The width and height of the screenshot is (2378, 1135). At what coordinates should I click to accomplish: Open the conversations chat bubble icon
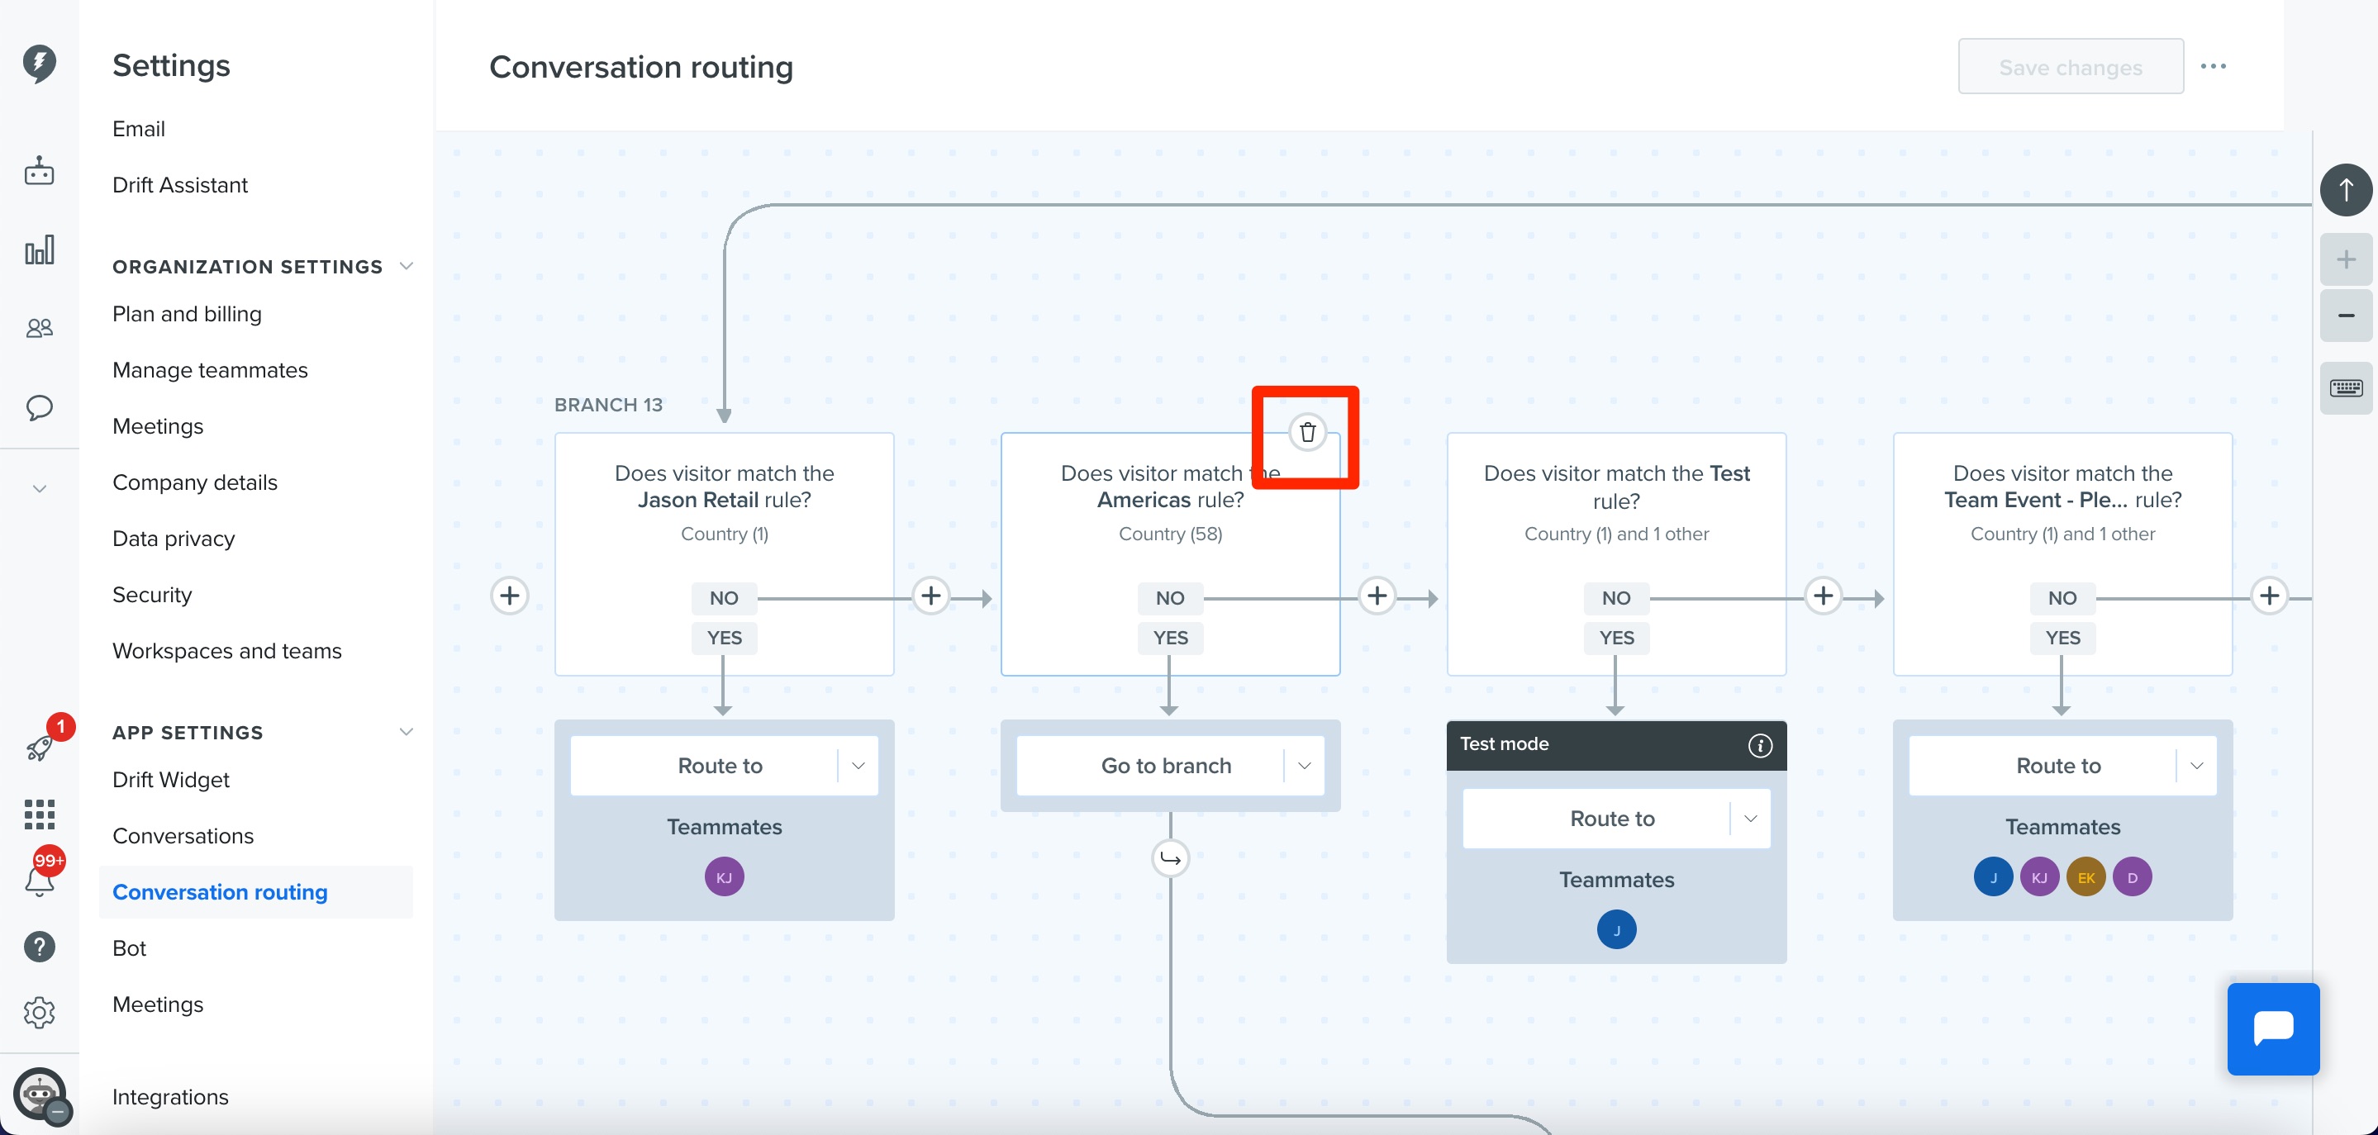pos(39,407)
